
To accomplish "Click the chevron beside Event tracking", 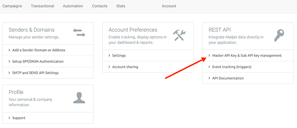I will 209,67.
